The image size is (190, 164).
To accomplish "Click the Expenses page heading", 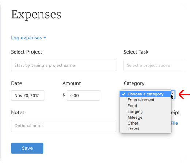I will click(36, 15).
